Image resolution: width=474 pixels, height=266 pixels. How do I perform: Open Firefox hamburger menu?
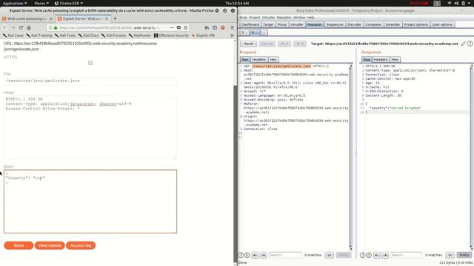coord(232,27)
